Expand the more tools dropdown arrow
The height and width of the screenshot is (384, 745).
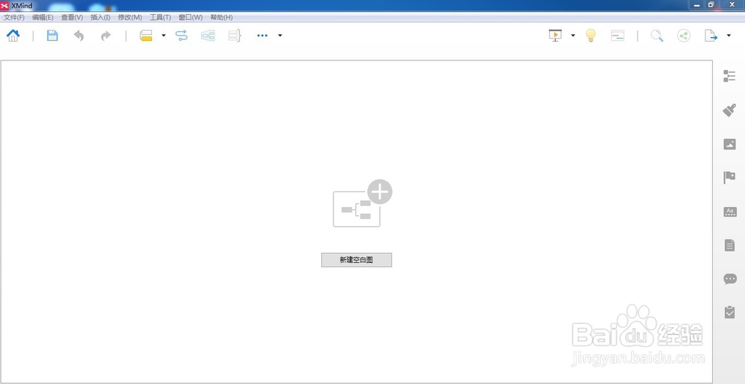(x=280, y=35)
